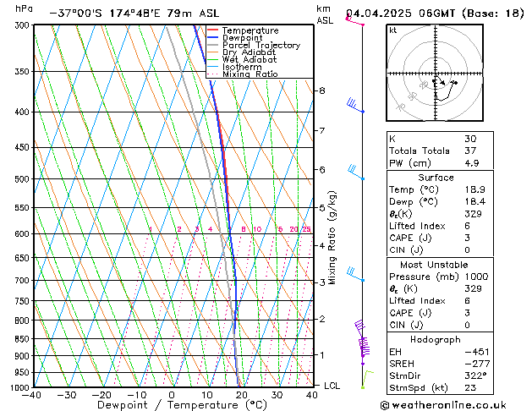The height and width of the screenshot is (411, 532).
Task: Click the Most Unstable section header
Action: 435,264
